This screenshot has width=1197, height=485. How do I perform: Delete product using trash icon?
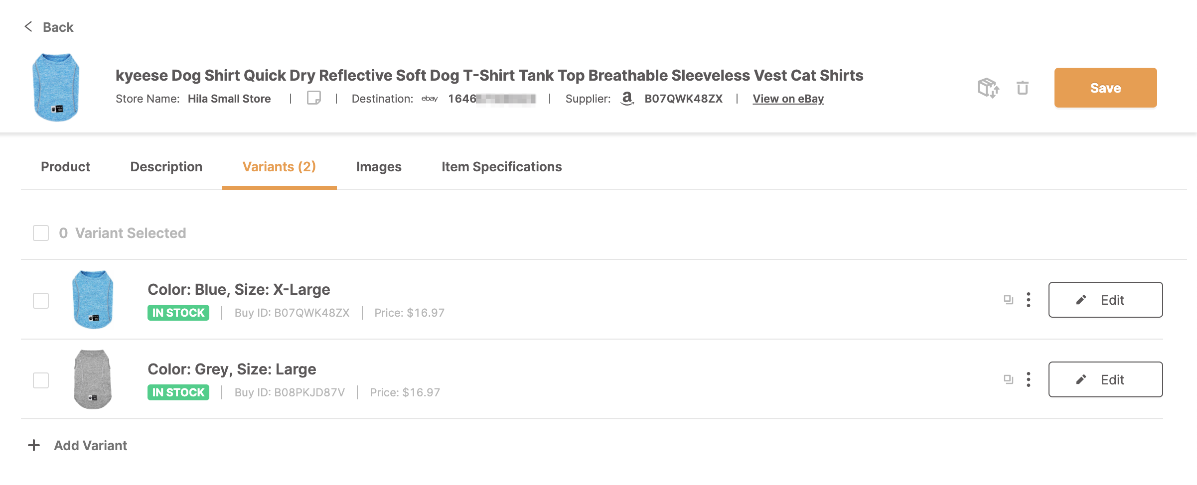(1023, 88)
